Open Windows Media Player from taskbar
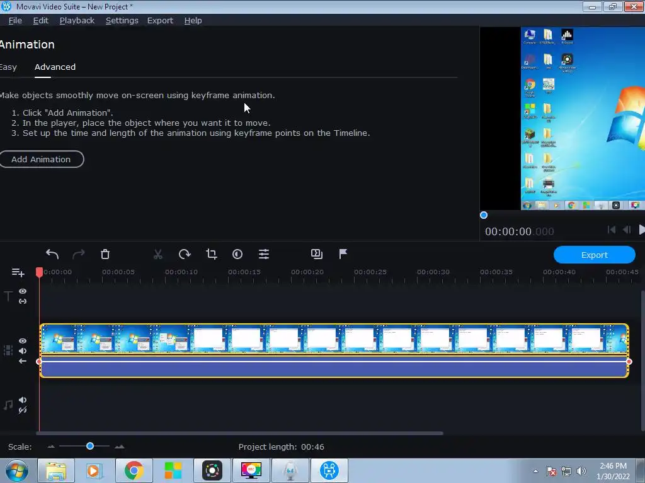The width and height of the screenshot is (645, 483). [x=94, y=470]
